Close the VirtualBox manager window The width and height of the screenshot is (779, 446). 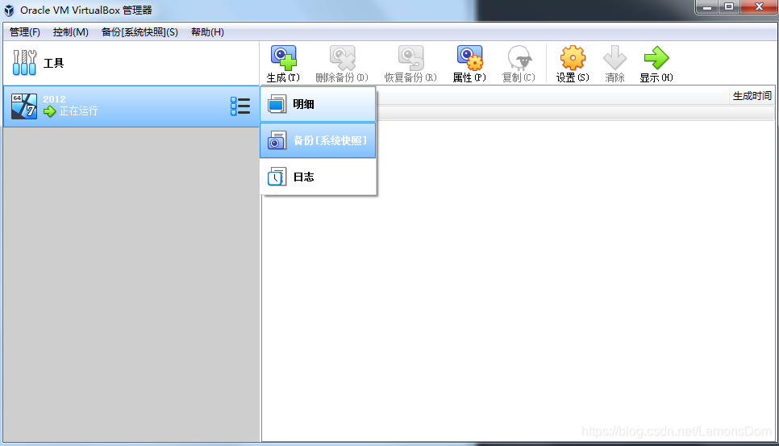point(759,7)
